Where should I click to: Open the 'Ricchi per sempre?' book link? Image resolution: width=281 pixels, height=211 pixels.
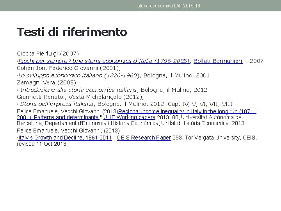[104, 61]
